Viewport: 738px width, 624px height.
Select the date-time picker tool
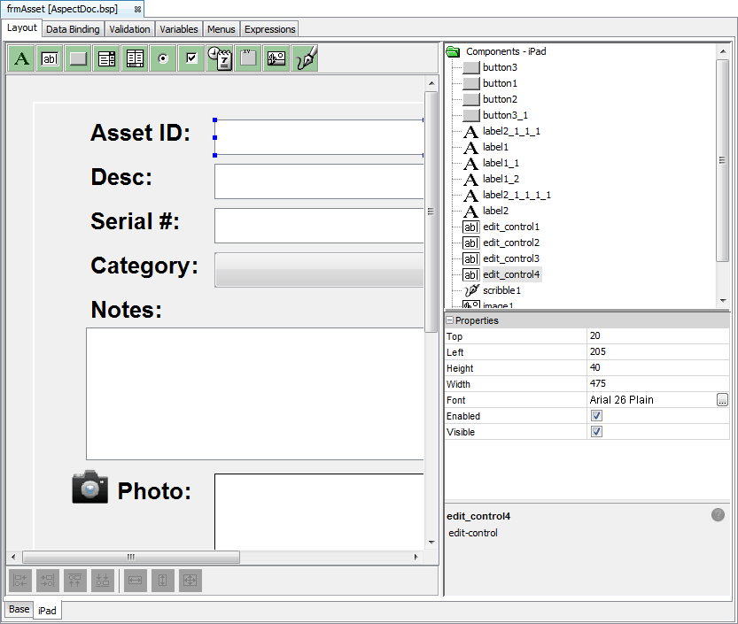[220, 58]
